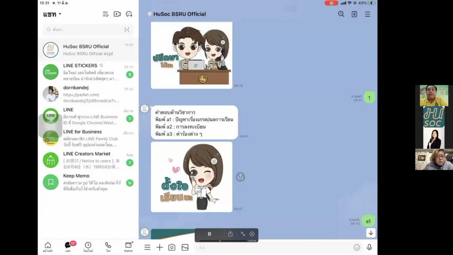Open the chat notes icon
453x255 pixels.
354,14
